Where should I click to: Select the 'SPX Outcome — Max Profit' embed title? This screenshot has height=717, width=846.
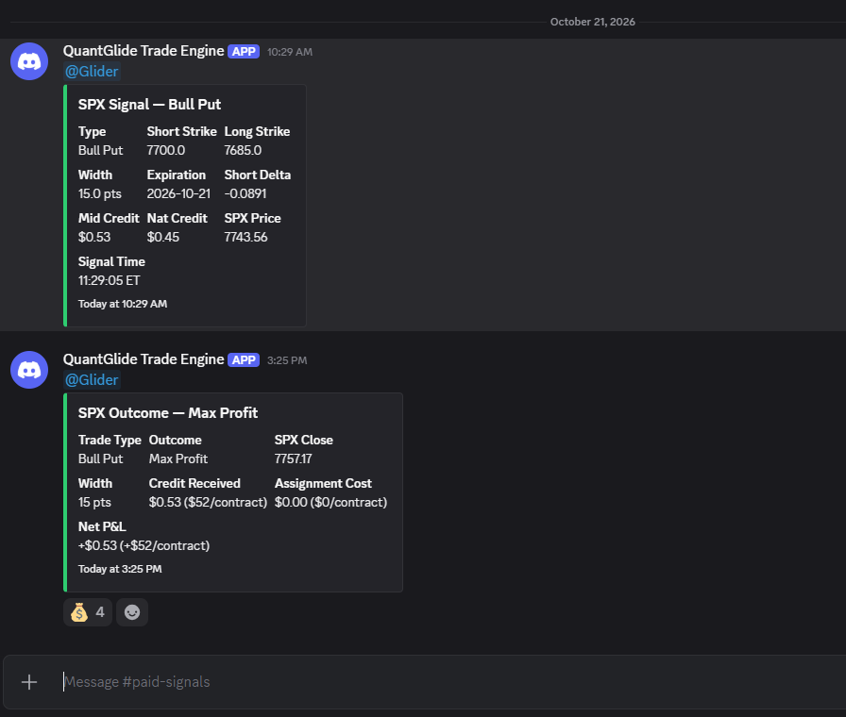pyautogui.click(x=168, y=413)
